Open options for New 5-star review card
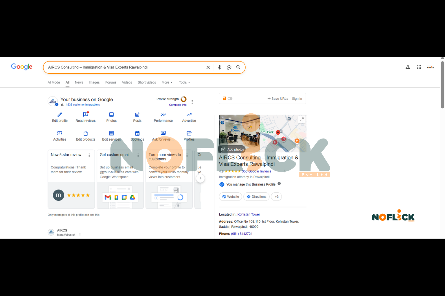The width and height of the screenshot is (445, 296). tap(89, 155)
